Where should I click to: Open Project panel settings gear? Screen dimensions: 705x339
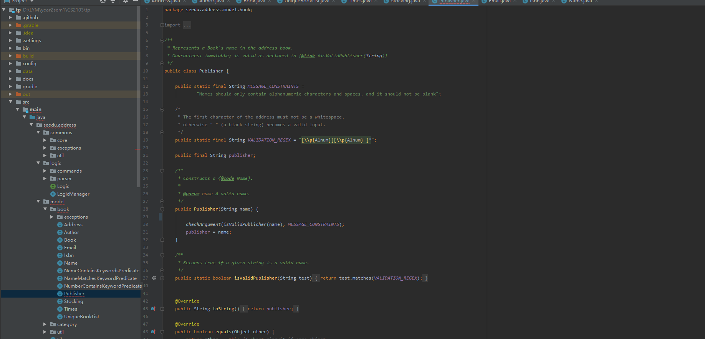click(x=125, y=2)
